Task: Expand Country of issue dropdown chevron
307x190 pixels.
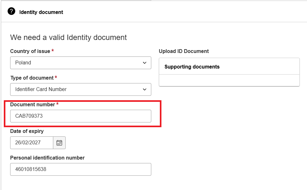Action: [x=145, y=63]
